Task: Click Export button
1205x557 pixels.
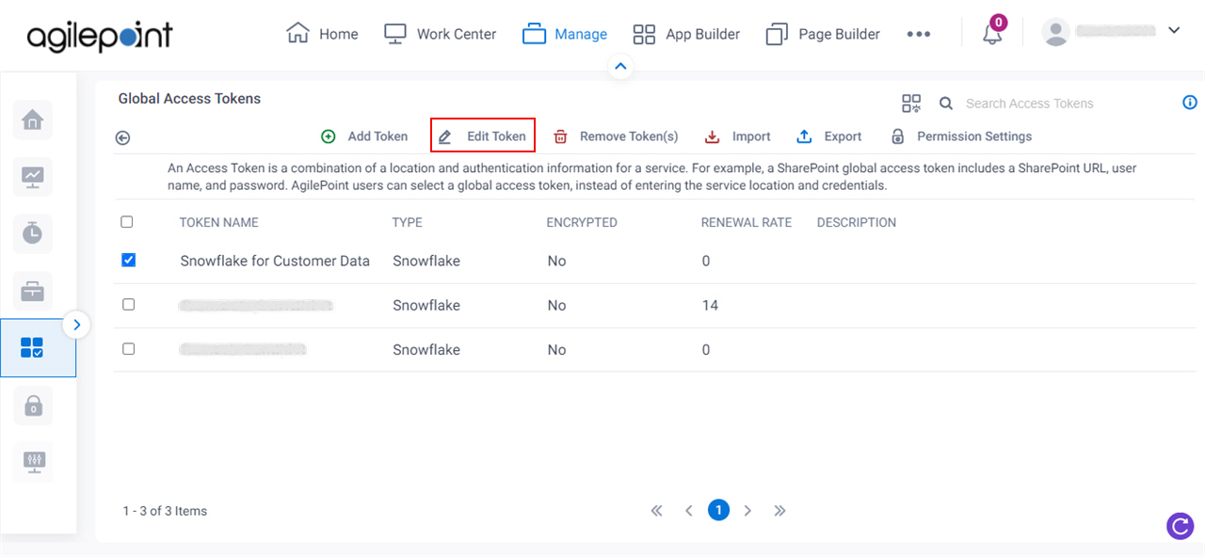Action: (x=829, y=136)
